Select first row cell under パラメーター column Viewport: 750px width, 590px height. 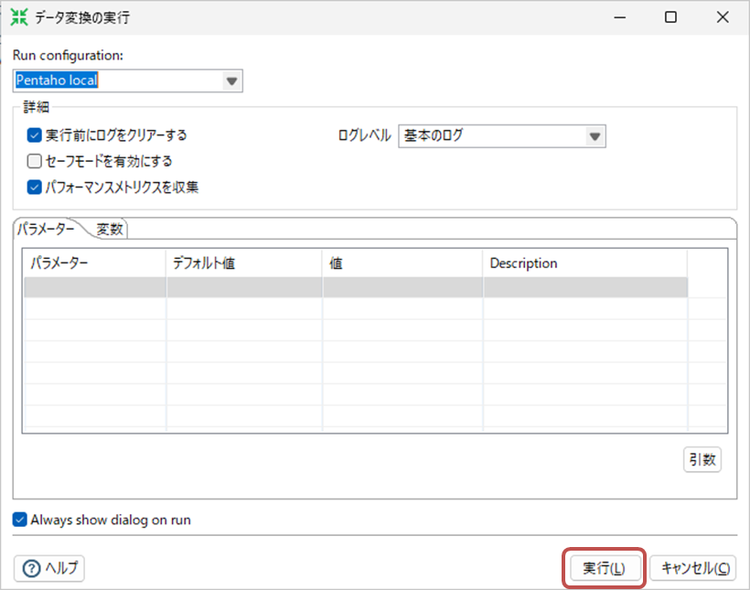coord(95,287)
